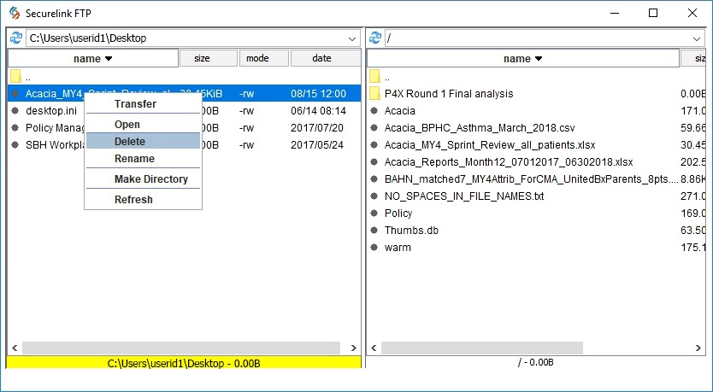Click the yellow local status bar
Screen dimensions: 713x392
(183, 363)
